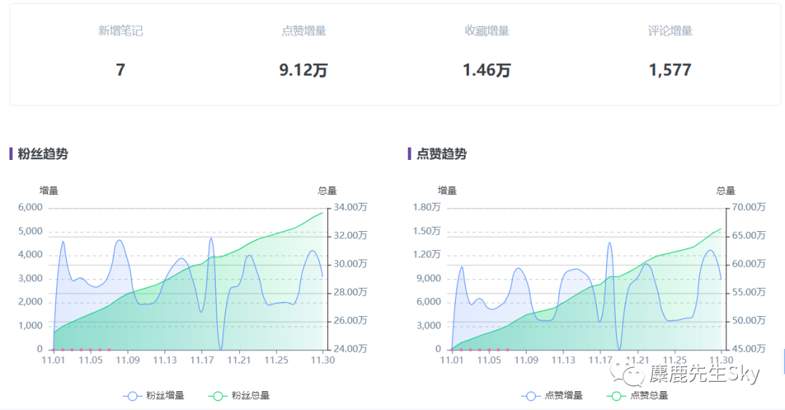The width and height of the screenshot is (785, 410).
Task: Click the 新增笔记 value 7
Action: tap(120, 70)
